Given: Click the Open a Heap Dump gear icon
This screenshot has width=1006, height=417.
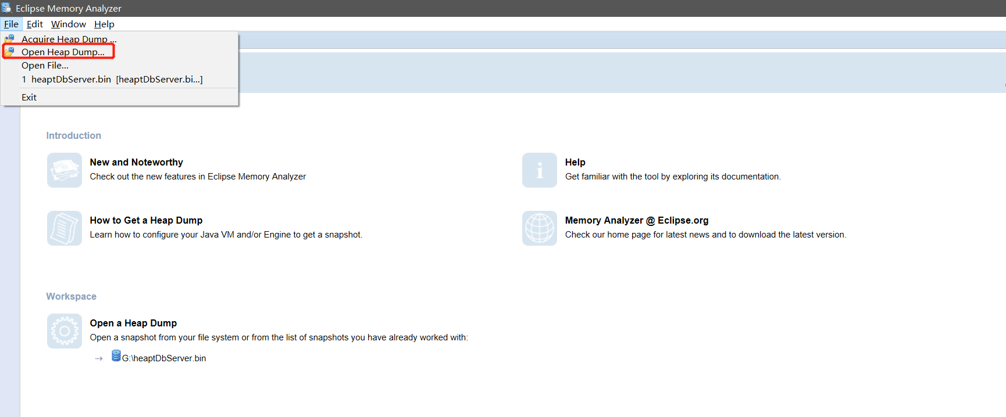Looking at the screenshot, I should point(65,331).
